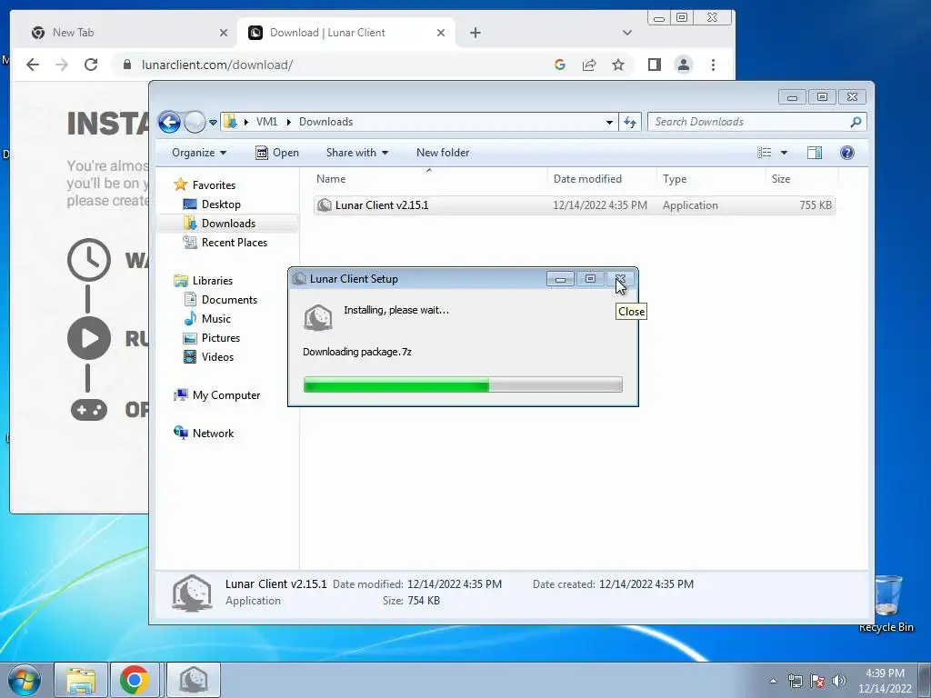Click the search magnifier icon in Explorer
931x698 pixels.
click(x=856, y=123)
